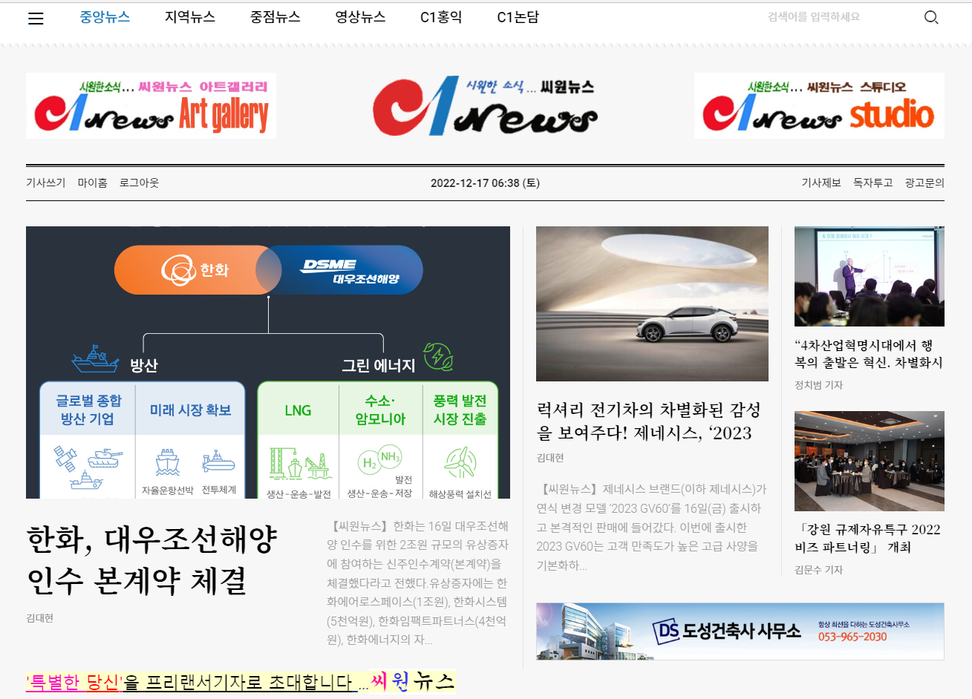The height and width of the screenshot is (699, 972).
Task: Go to 마이홈 page
Action: (93, 183)
